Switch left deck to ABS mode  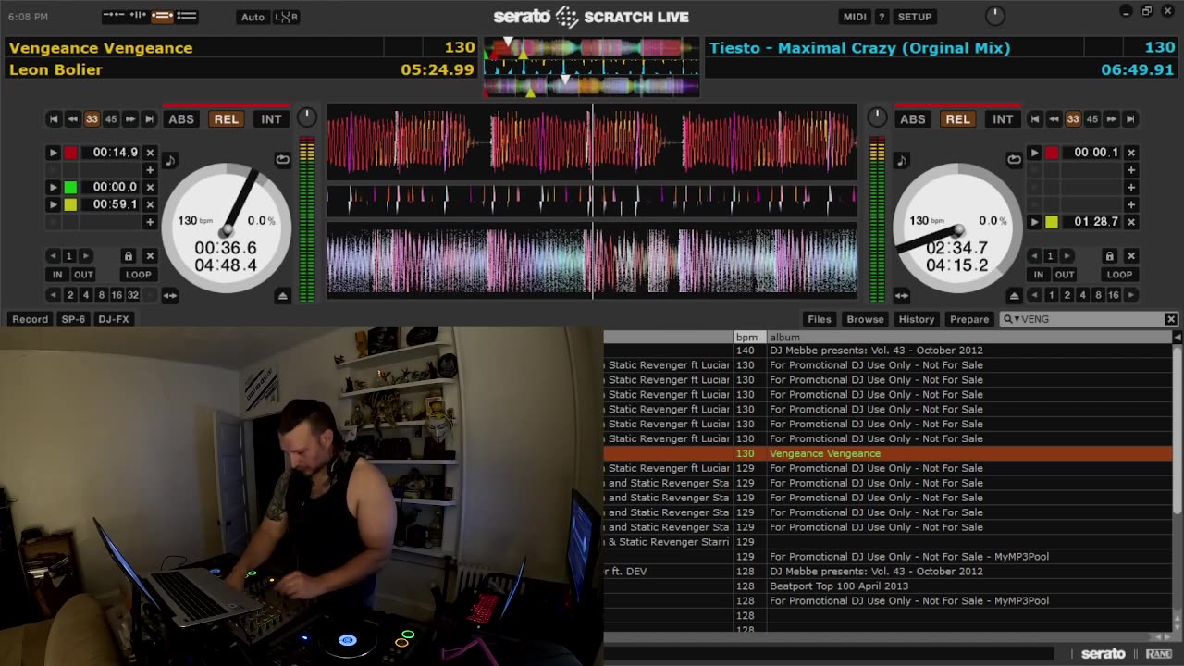pyautogui.click(x=181, y=118)
